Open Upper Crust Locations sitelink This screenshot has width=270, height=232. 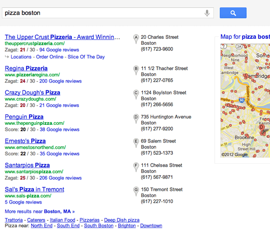pyautogui.click(x=21, y=57)
